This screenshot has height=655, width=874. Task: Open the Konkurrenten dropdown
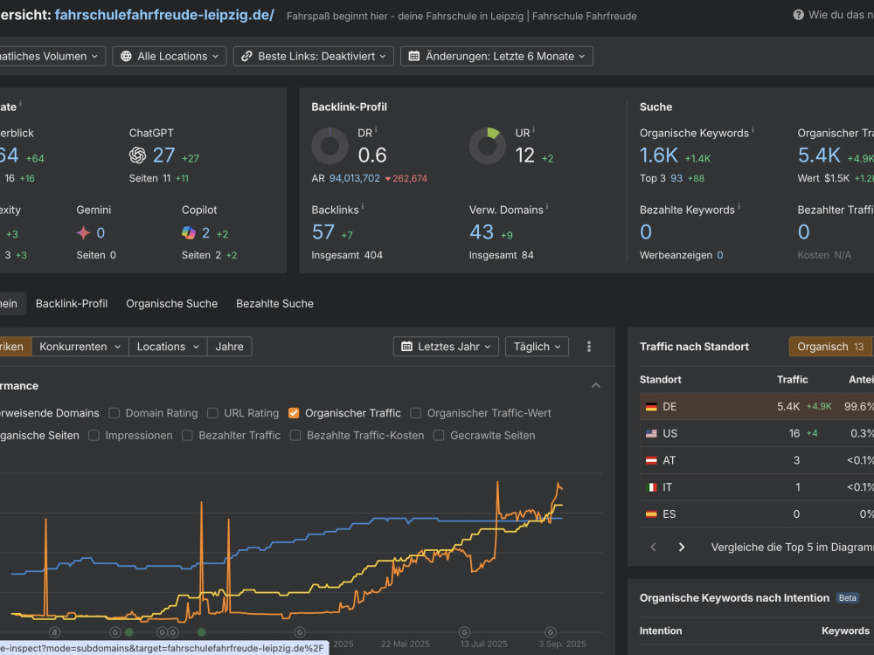(80, 347)
